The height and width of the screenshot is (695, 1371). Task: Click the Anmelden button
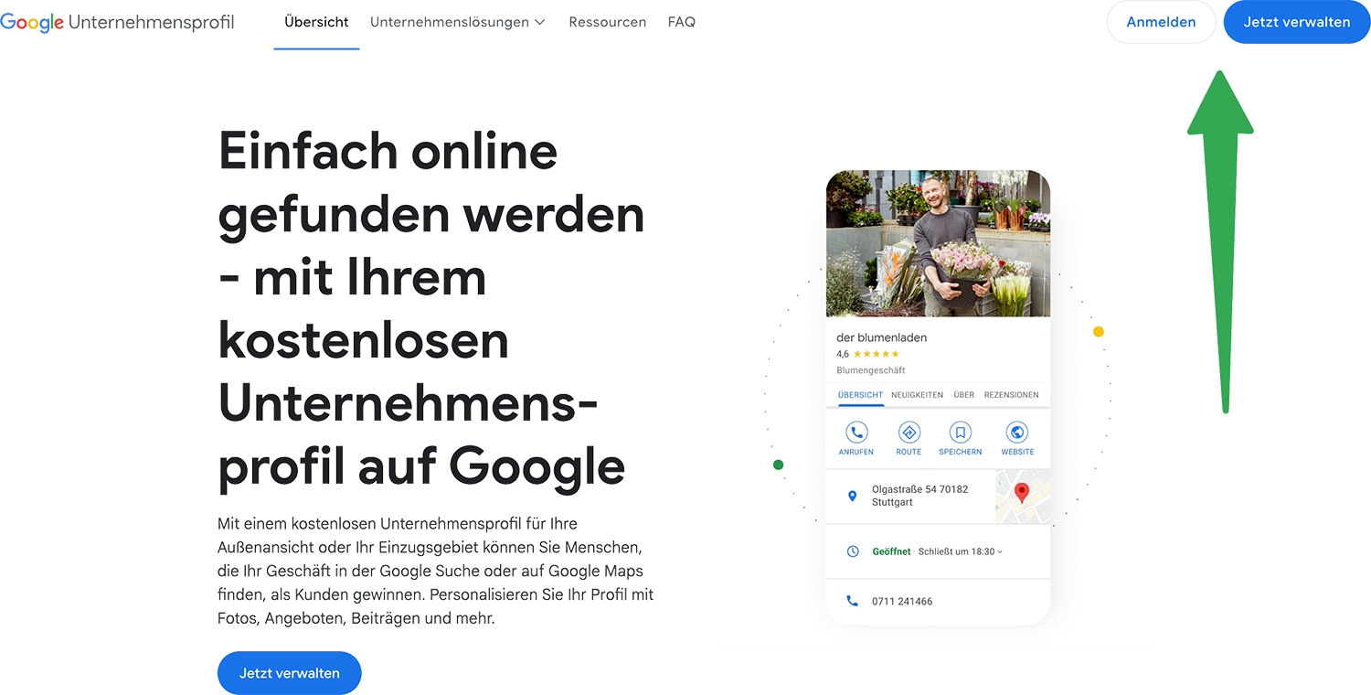[1161, 22]
